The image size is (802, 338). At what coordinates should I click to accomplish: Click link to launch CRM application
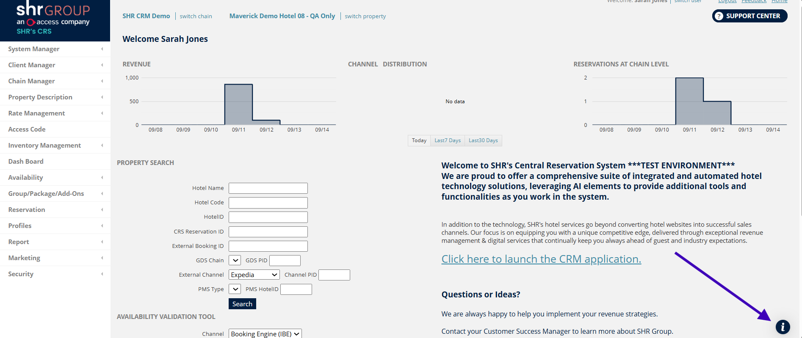tap(541, 259)
